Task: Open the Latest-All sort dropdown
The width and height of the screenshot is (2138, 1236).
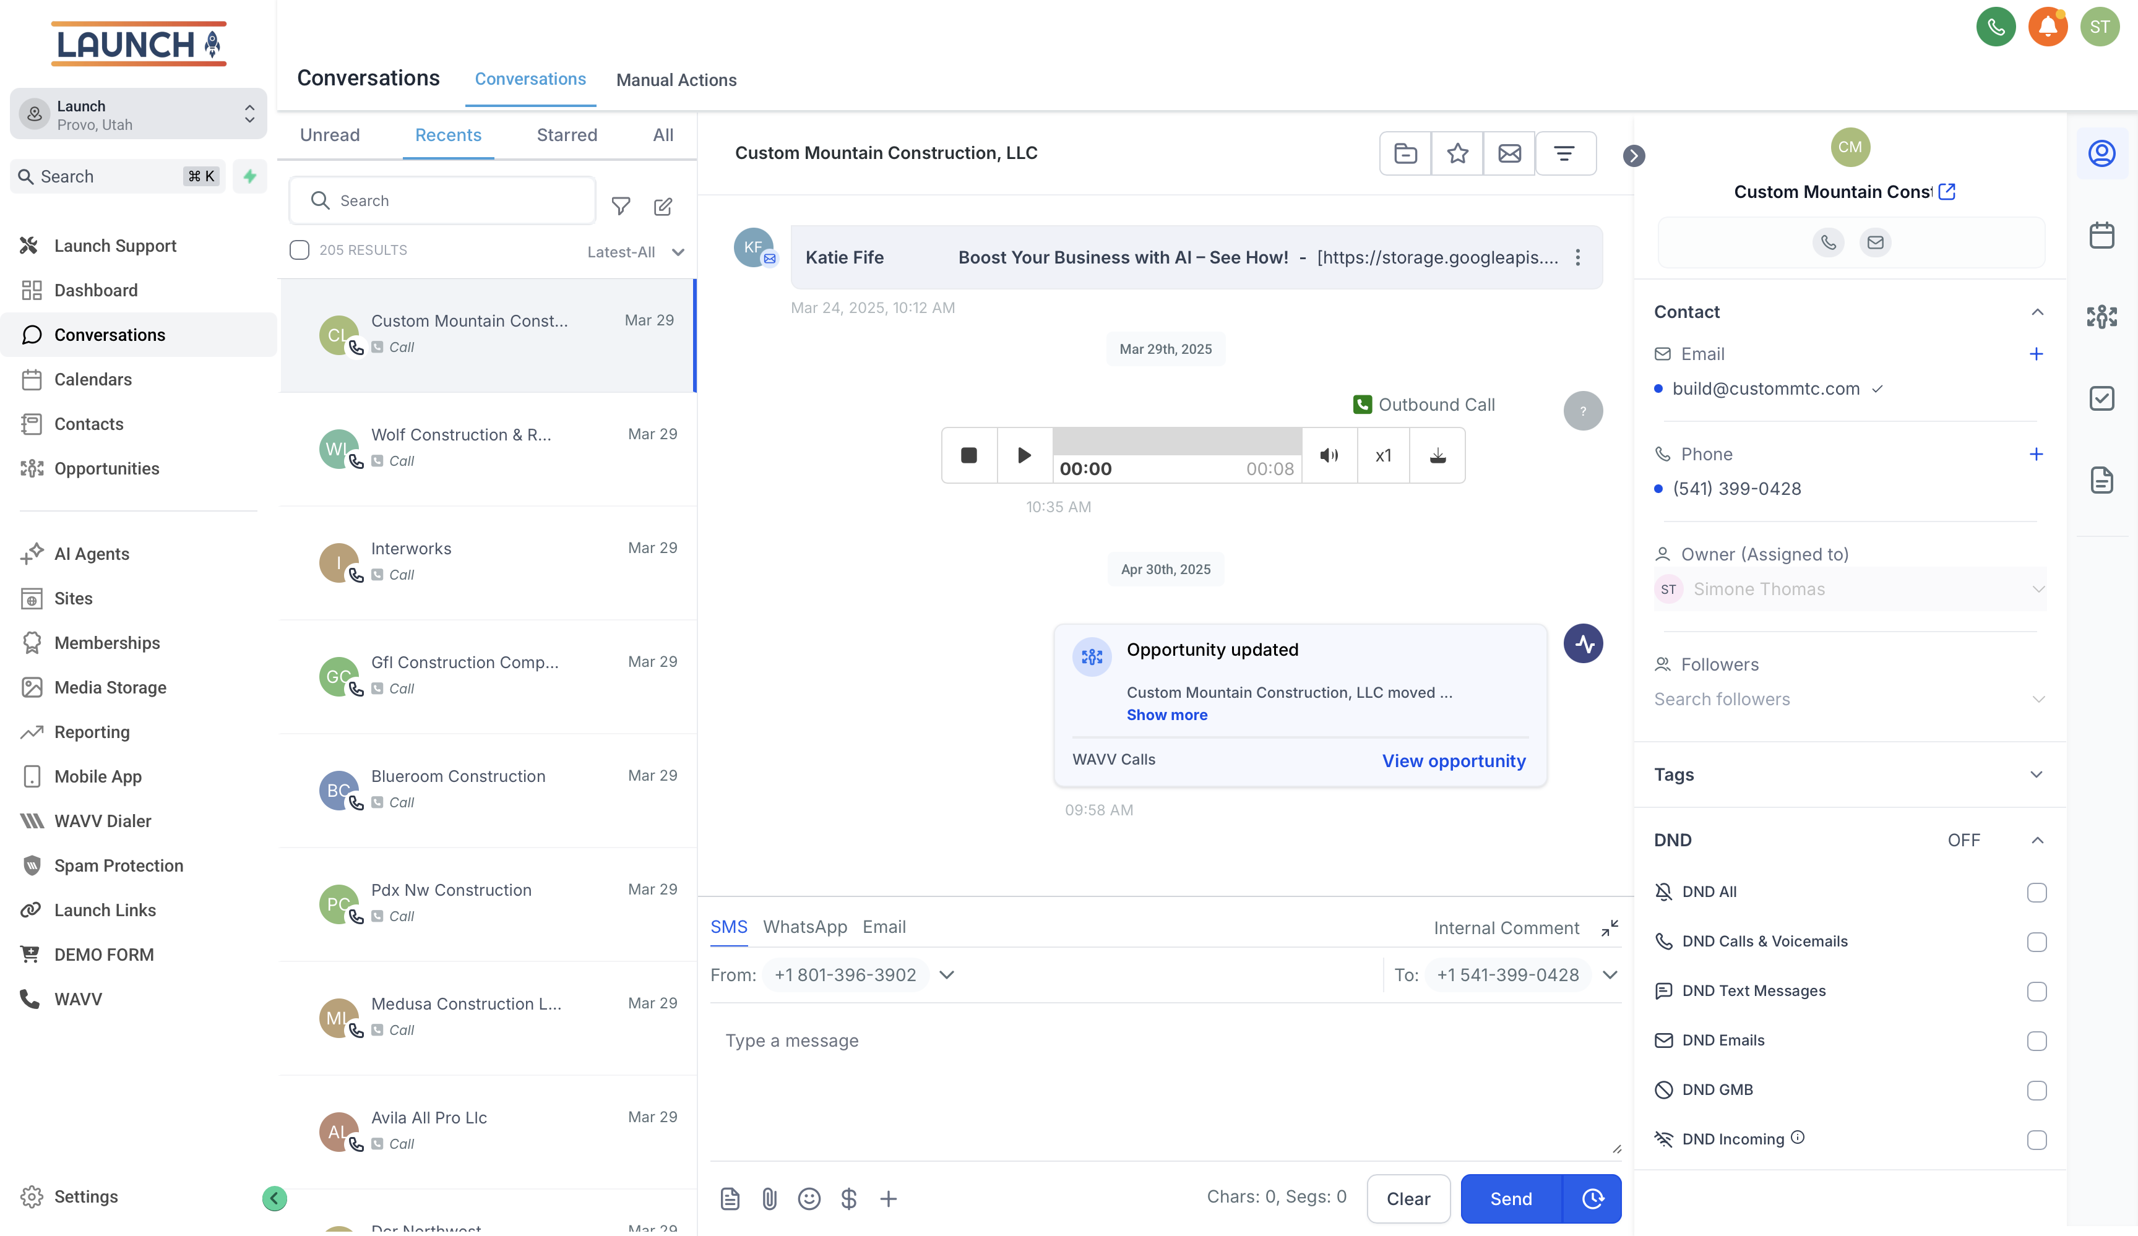Action: (635, 252)
